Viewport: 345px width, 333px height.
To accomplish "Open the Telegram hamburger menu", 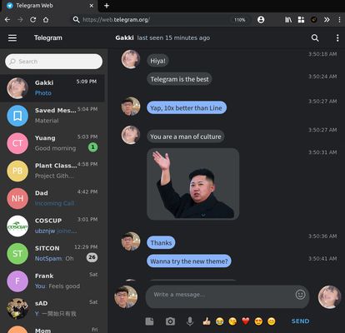I will tap(12, 37).
